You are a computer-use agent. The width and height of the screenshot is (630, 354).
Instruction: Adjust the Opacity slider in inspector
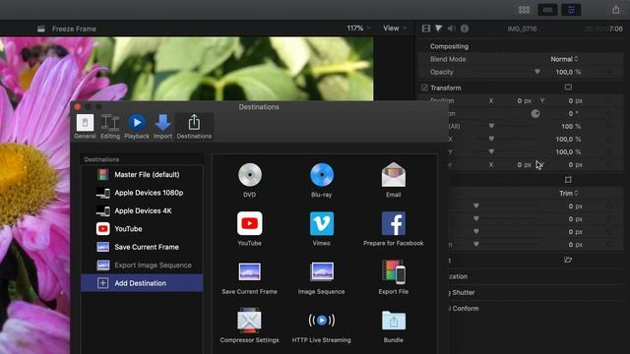pyautogui.click(x=537, y=72)
